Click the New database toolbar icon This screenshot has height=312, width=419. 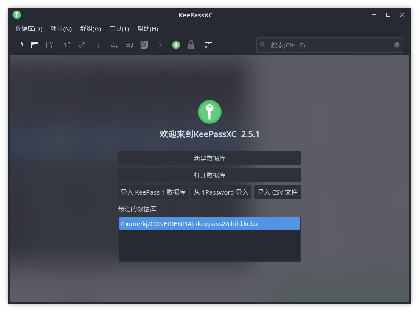pyautogui.click(x=20, y=45)
